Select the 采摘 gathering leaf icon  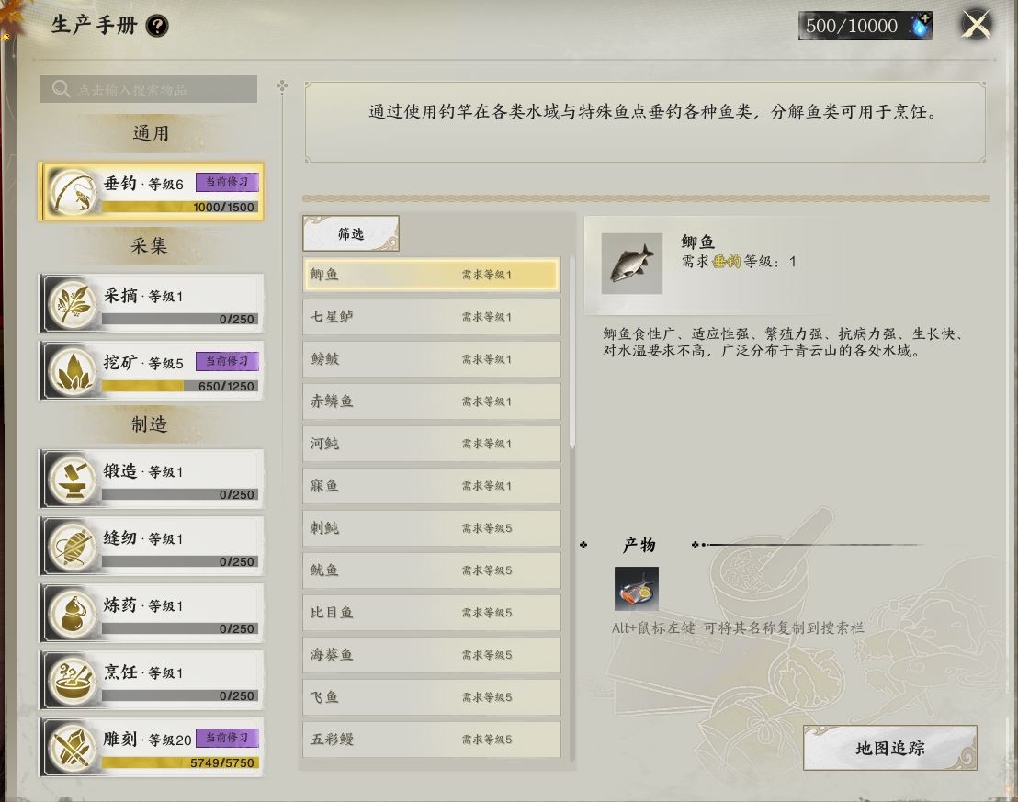72,303
